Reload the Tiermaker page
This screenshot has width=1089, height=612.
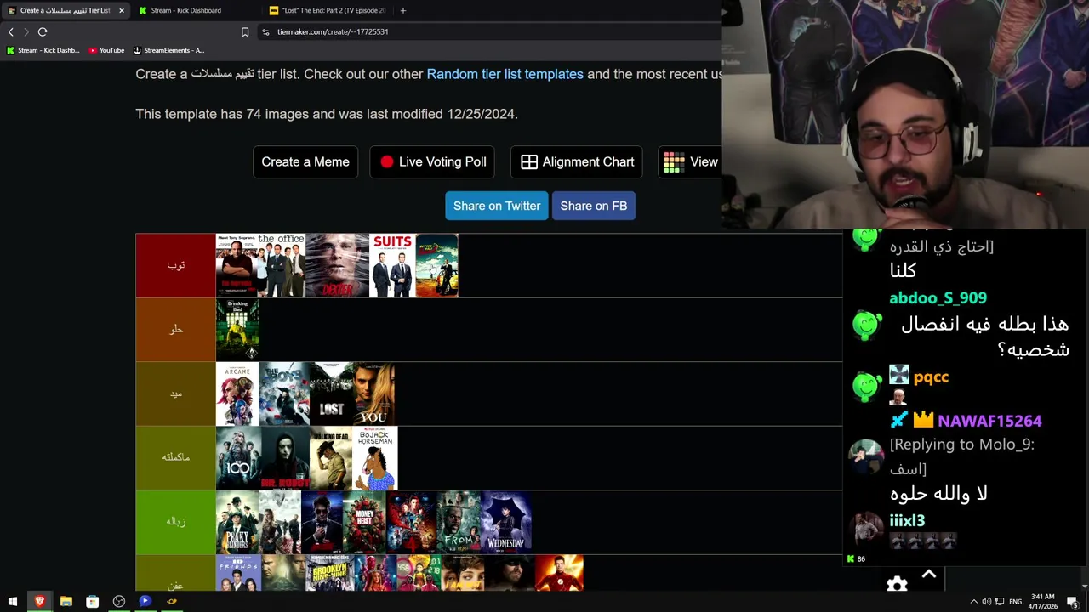point(43,31)
